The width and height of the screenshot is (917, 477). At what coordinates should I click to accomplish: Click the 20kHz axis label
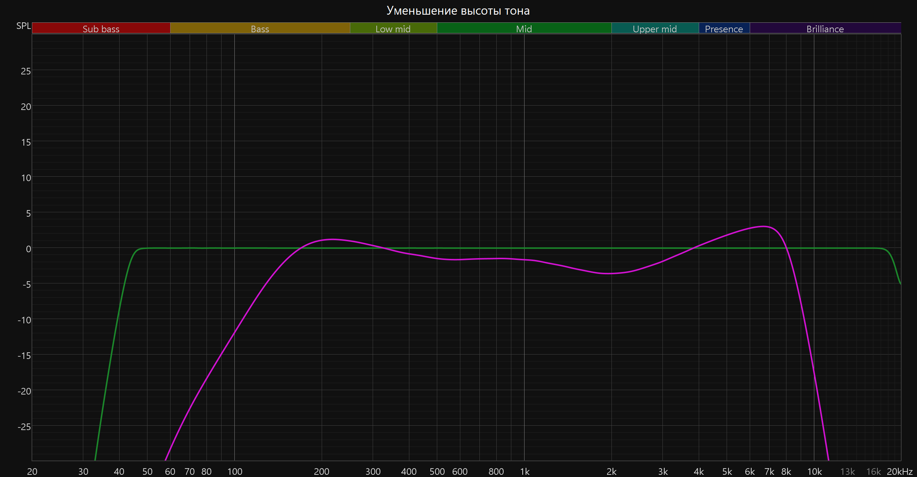(899, 472)
